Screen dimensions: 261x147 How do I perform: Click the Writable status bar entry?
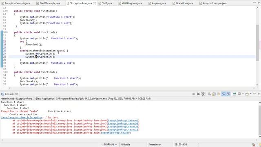click(x=126, y=145)
